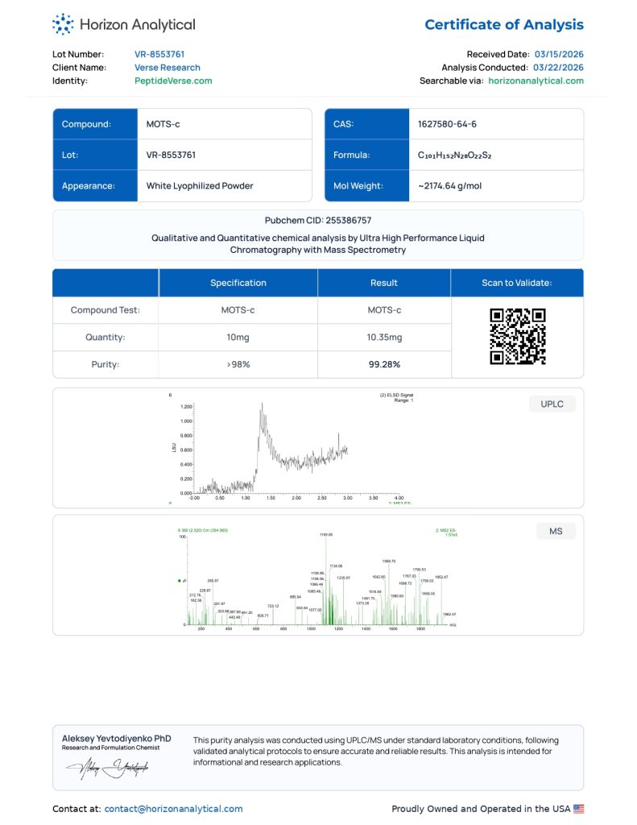Select the 99.28% purity result

[384, 364]
